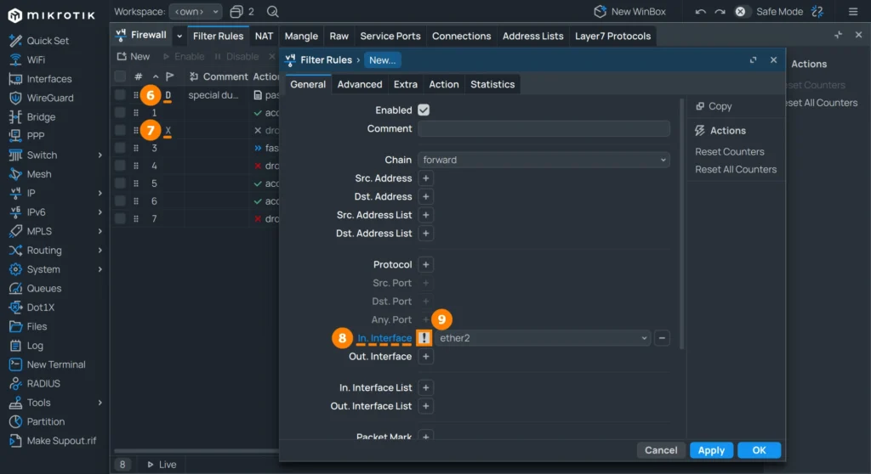Image resolution: width=871 pixels, height=474 pixels.
Task: Click the search magnifier in top bar
Action: coord(272,12)
